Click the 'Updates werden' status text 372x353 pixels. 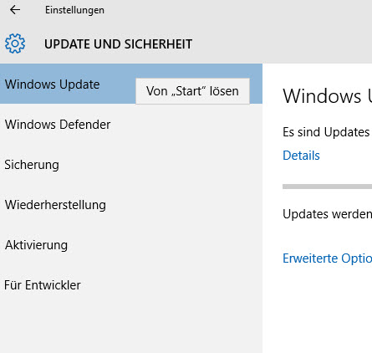(327, 214)
